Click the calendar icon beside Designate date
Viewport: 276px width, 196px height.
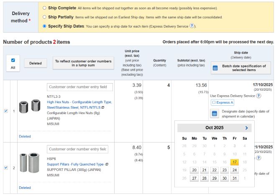pos(214,113)
